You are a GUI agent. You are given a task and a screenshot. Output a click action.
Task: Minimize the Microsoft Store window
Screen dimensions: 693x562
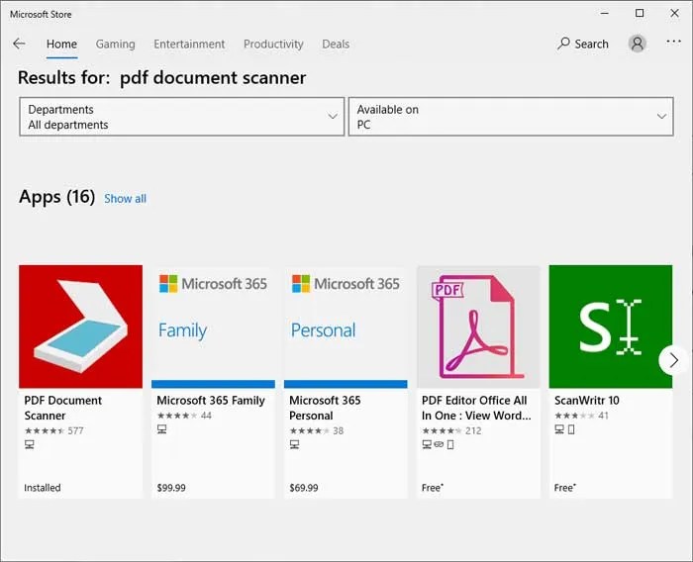point(605,13)
